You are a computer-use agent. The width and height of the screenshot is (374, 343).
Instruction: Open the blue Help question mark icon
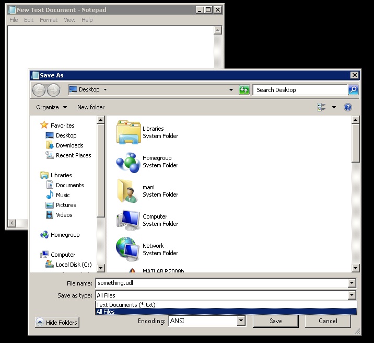(x=347, y=107)
